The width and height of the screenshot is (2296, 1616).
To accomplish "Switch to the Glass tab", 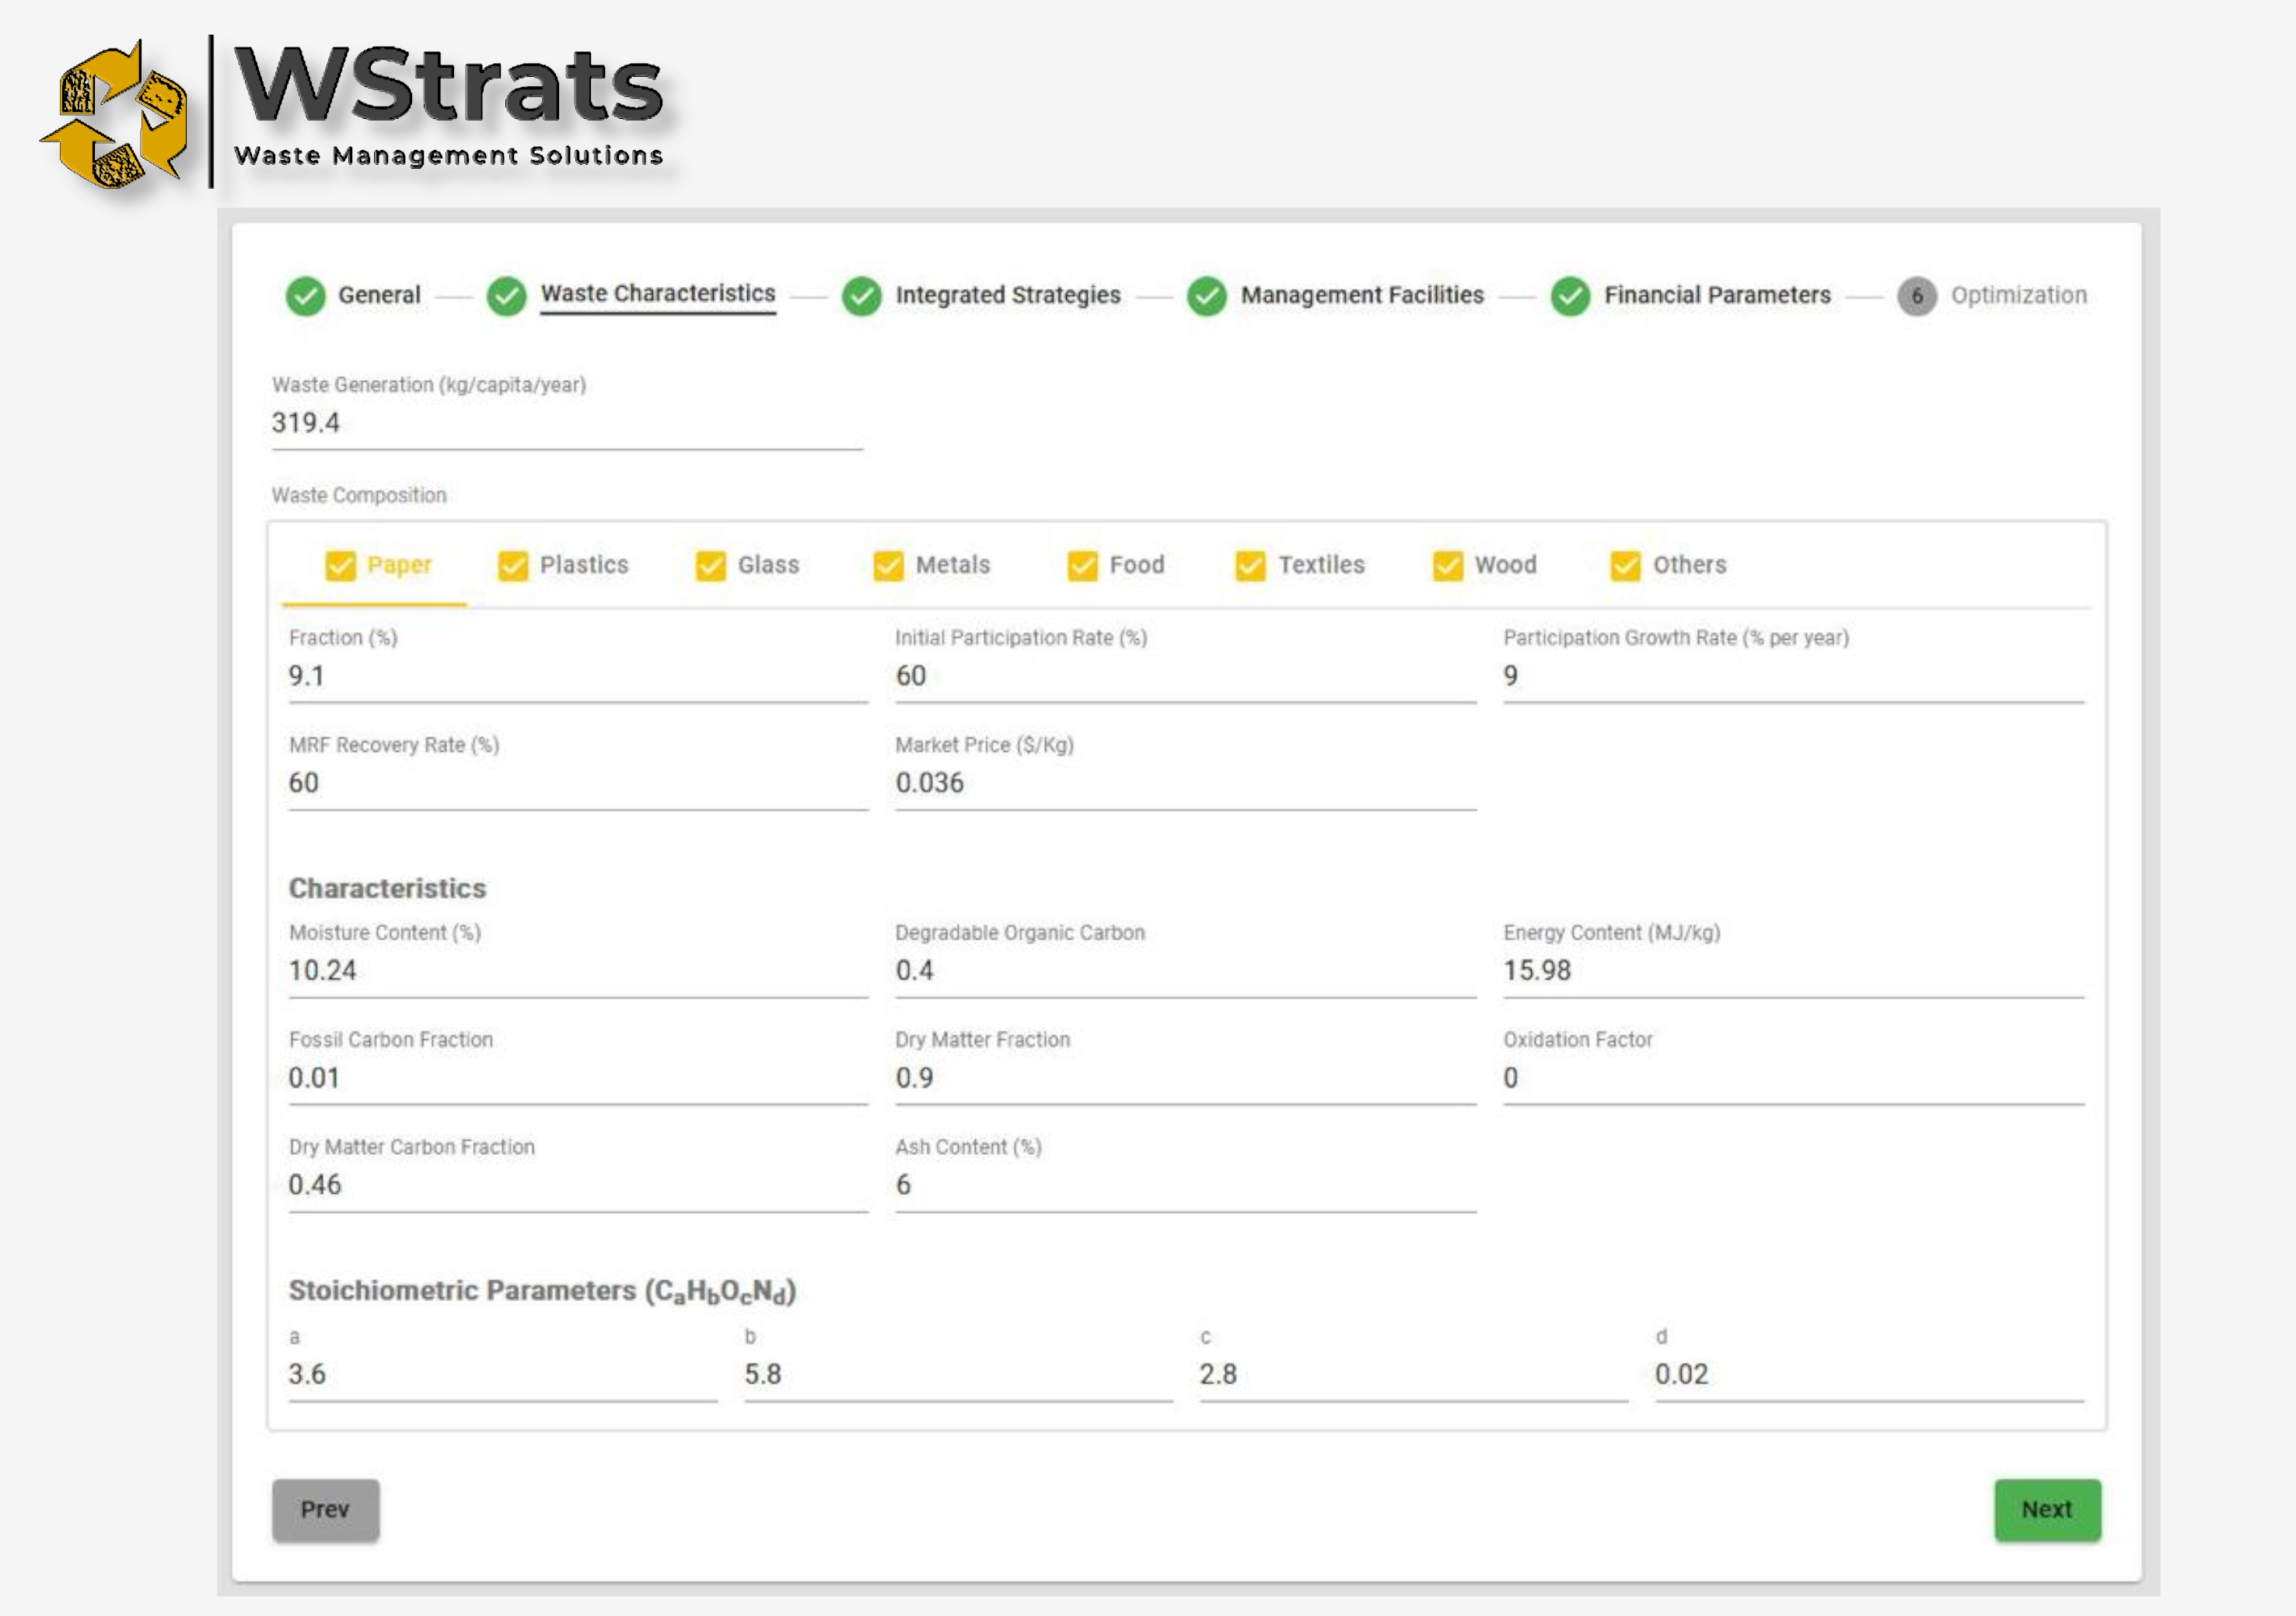I will [x=768, y=565].
